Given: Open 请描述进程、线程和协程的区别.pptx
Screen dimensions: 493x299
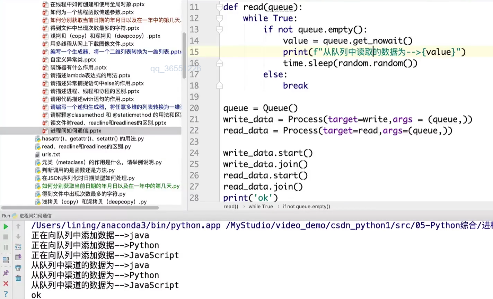Looking at the screenshot, I should 95,91.
